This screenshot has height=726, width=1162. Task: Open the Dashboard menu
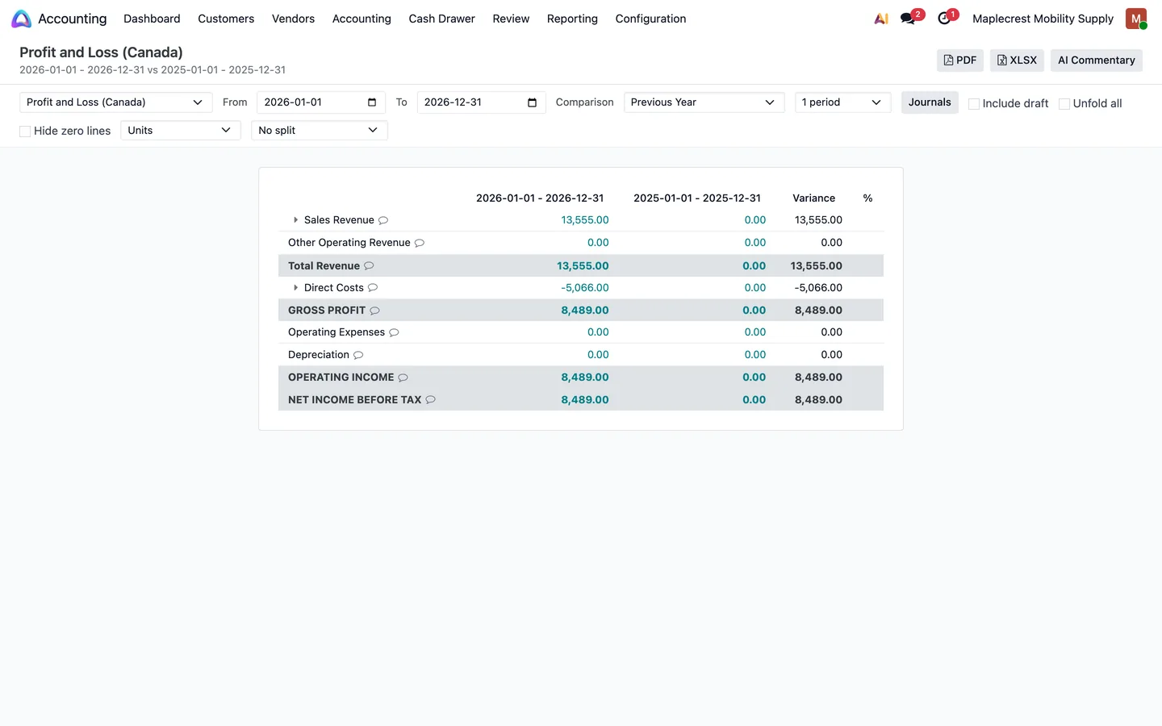152,19
